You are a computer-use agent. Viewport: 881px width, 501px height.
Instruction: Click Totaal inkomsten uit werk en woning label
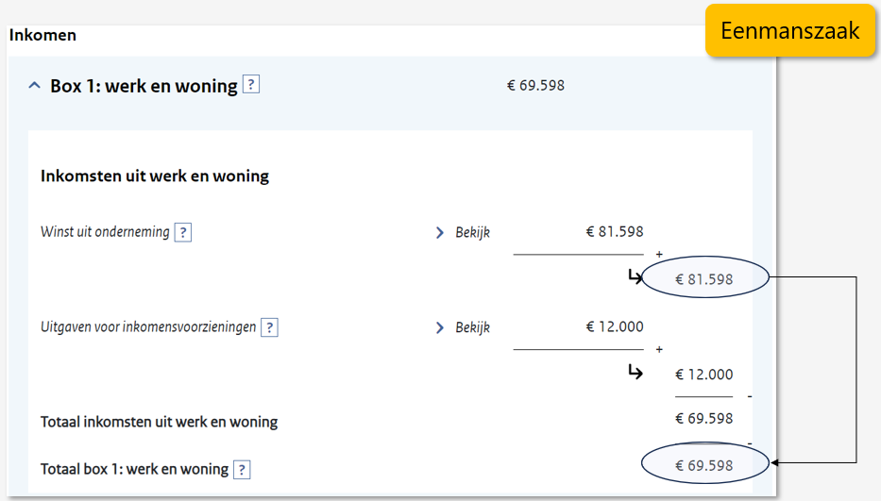coord(159,422)
